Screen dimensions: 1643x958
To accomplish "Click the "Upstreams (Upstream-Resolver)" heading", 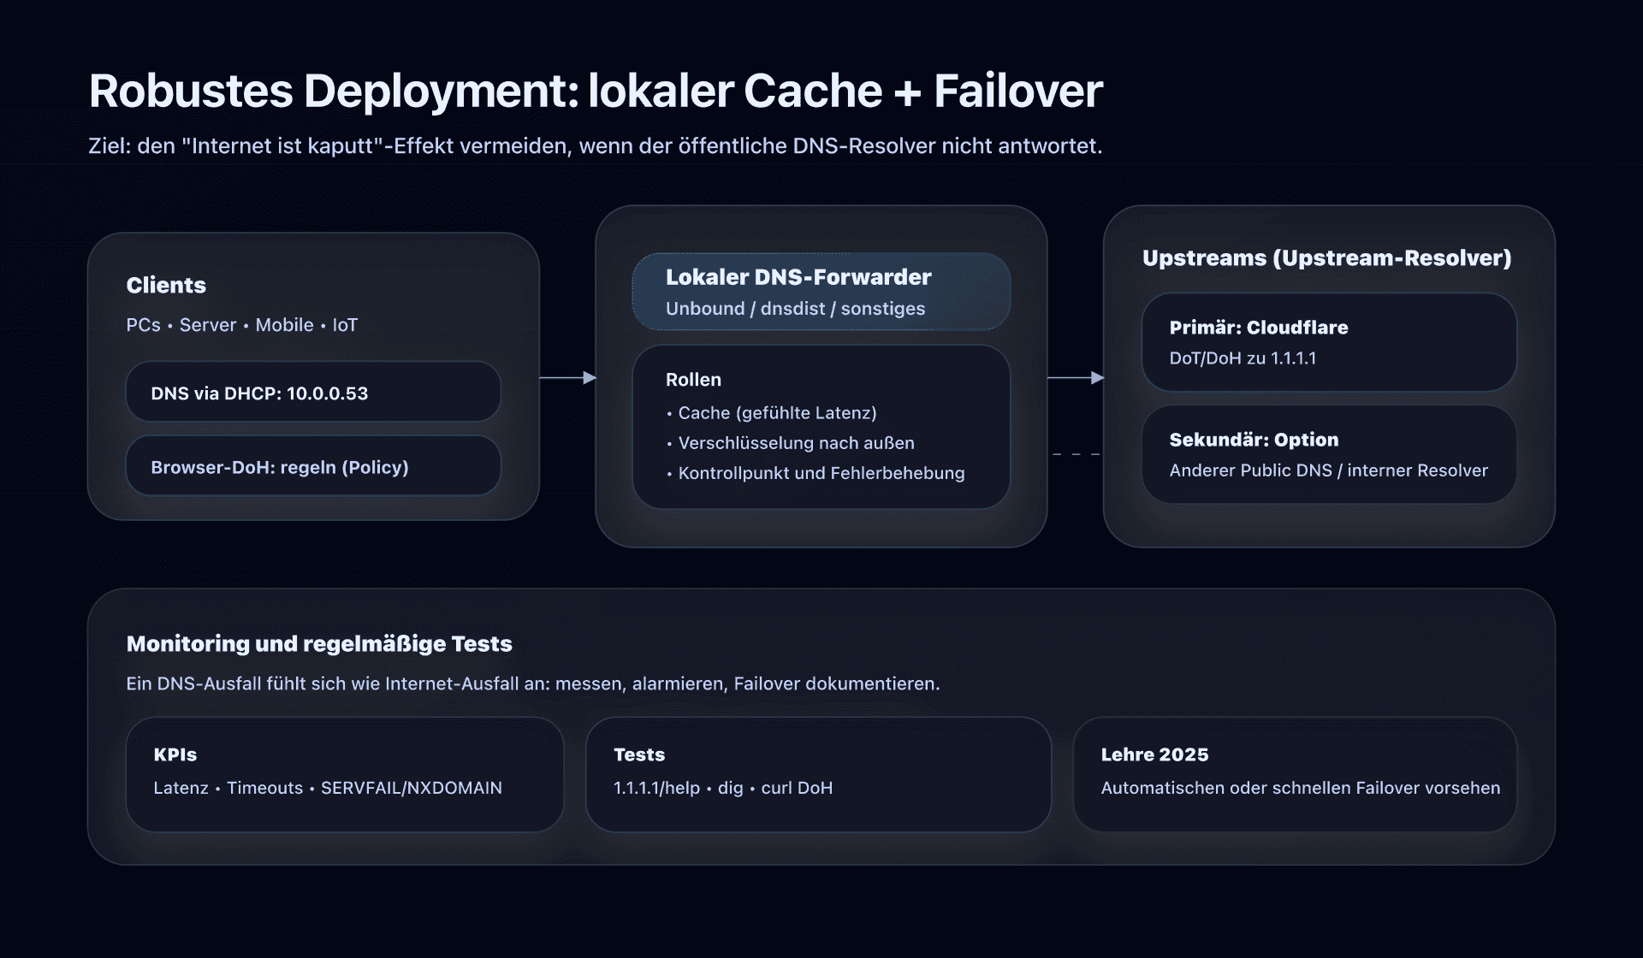I will point(1326,257).
